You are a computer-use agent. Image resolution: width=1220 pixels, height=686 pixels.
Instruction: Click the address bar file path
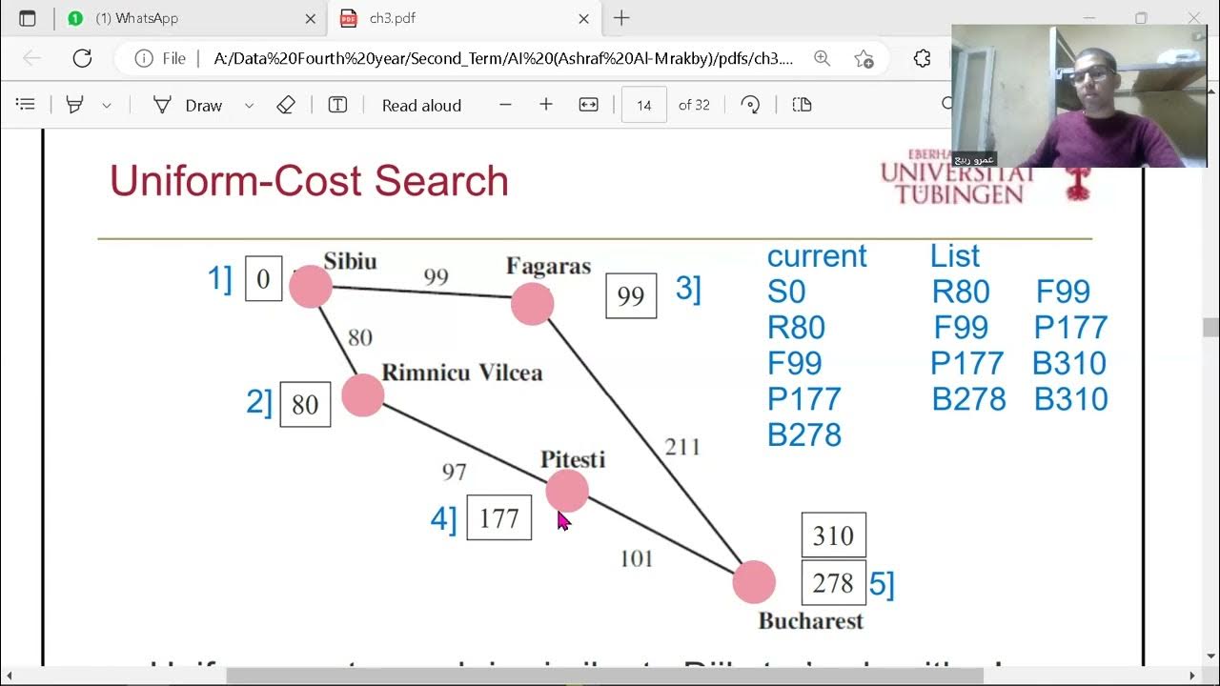[503, 58]
